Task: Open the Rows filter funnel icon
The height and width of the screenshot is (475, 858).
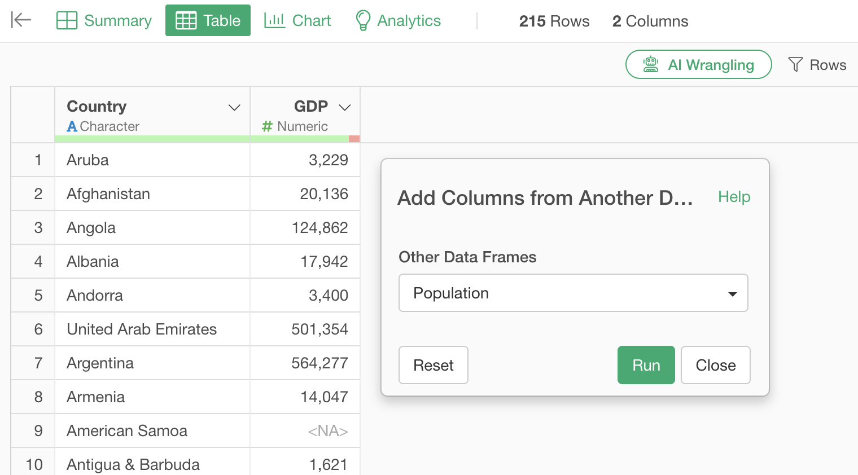Action: click(795, 65)
